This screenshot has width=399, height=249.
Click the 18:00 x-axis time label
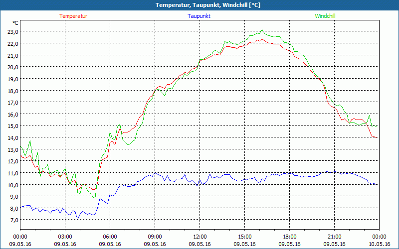point(290,237)
